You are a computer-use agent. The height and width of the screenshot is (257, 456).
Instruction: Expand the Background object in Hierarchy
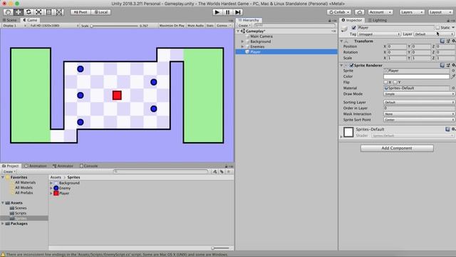click(x=242, y=41)
